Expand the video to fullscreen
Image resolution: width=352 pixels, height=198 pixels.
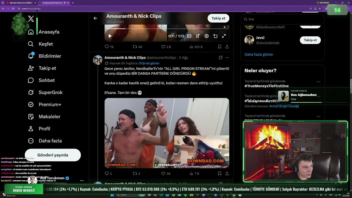[224, 36]
